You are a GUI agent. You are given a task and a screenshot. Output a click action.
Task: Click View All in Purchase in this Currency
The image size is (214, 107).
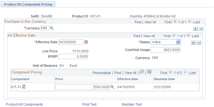pyautogui.click(x=150, y=22)
